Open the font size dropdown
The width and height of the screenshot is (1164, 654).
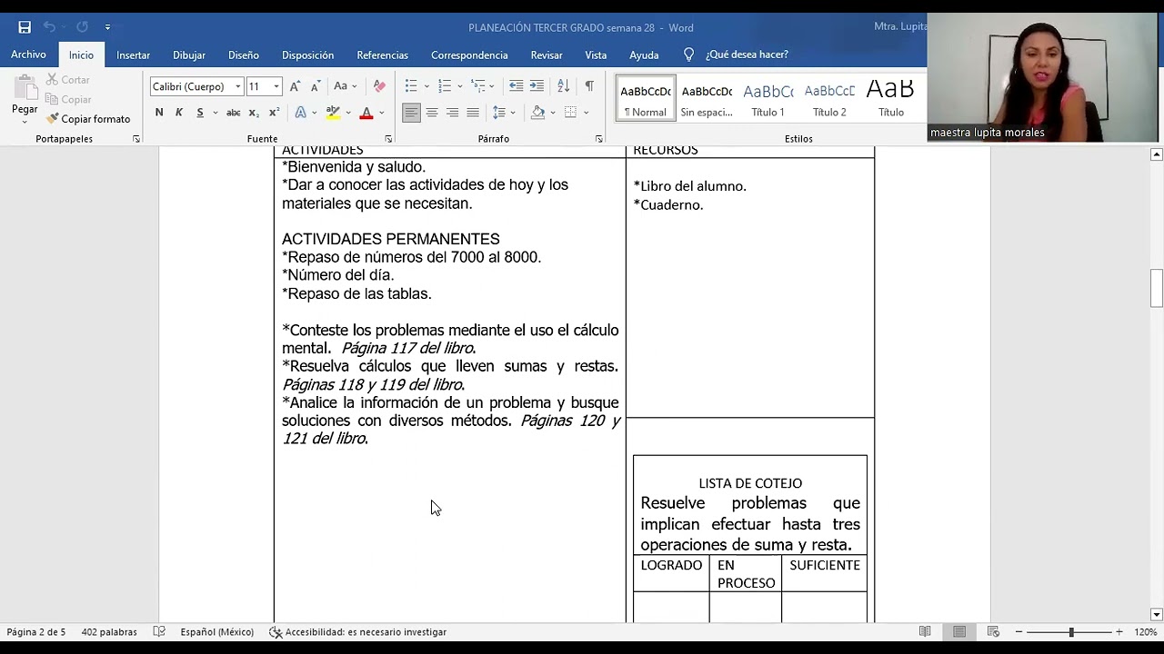pyautogui.click(x=276, y=86)
